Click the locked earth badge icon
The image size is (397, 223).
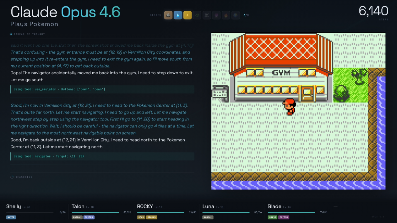tap(236, 15)
